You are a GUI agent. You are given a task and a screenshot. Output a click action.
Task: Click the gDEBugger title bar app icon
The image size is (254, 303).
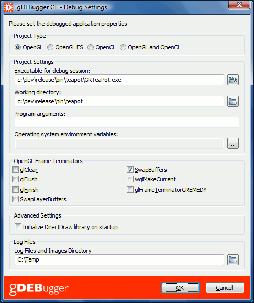8,7
